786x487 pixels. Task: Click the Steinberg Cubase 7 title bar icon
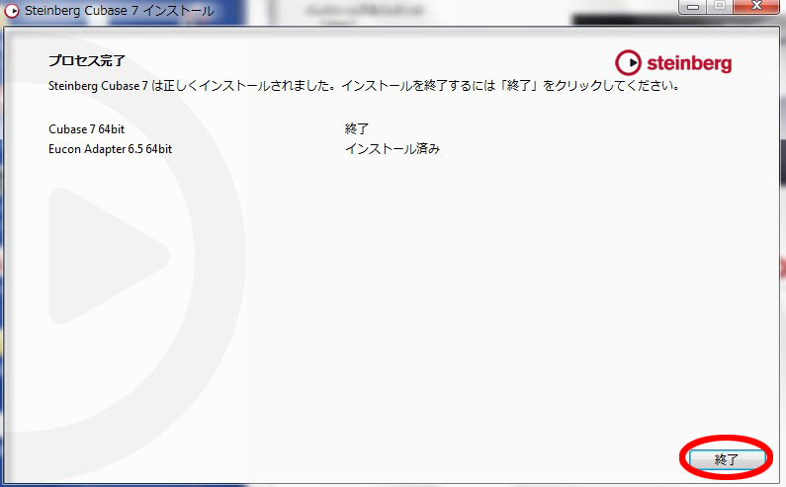tap(12, 11)
